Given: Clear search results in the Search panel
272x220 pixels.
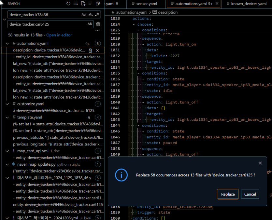Looking at the screenshot, I should [x=76, y=4].
